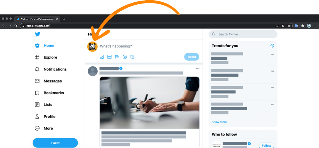The height and width of the screenshot is (148, 319).
Task: Open the tweet's three-dot menu
Action: (x=198, y=68)
